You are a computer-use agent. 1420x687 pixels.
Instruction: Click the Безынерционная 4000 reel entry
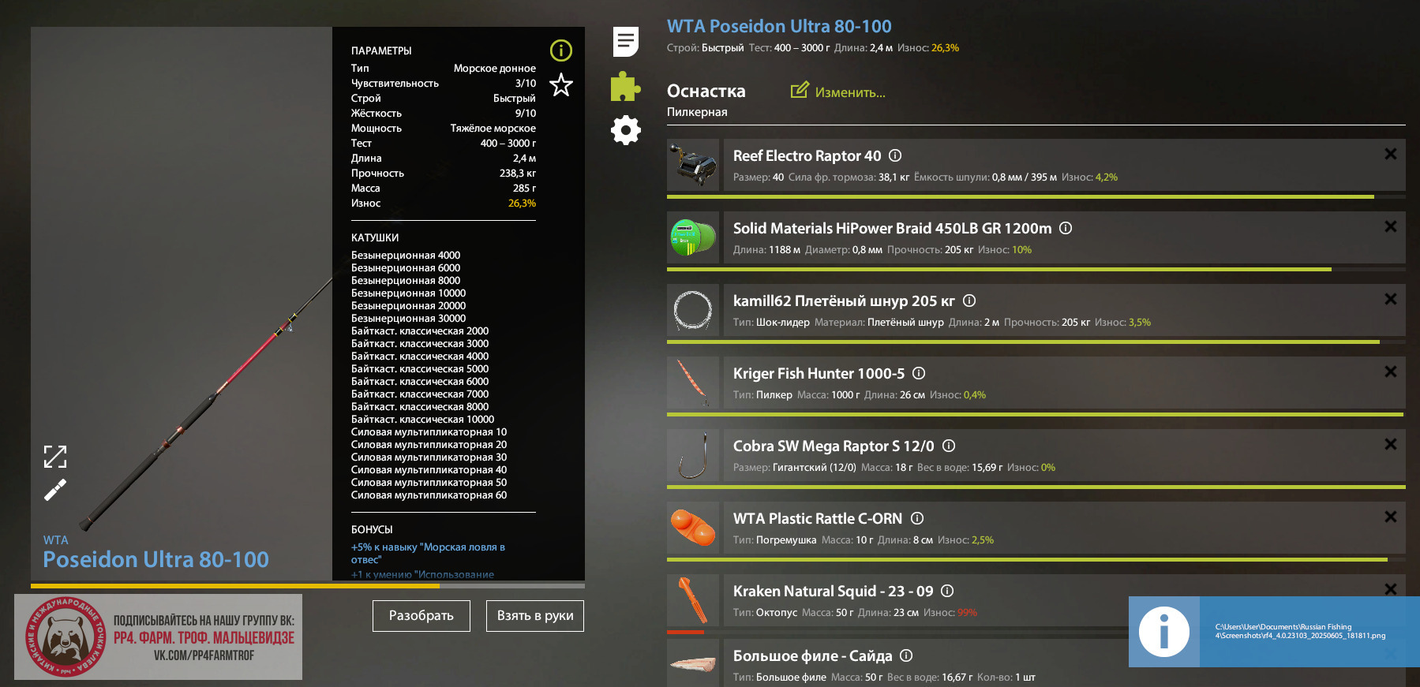click(x=406, y=256)
